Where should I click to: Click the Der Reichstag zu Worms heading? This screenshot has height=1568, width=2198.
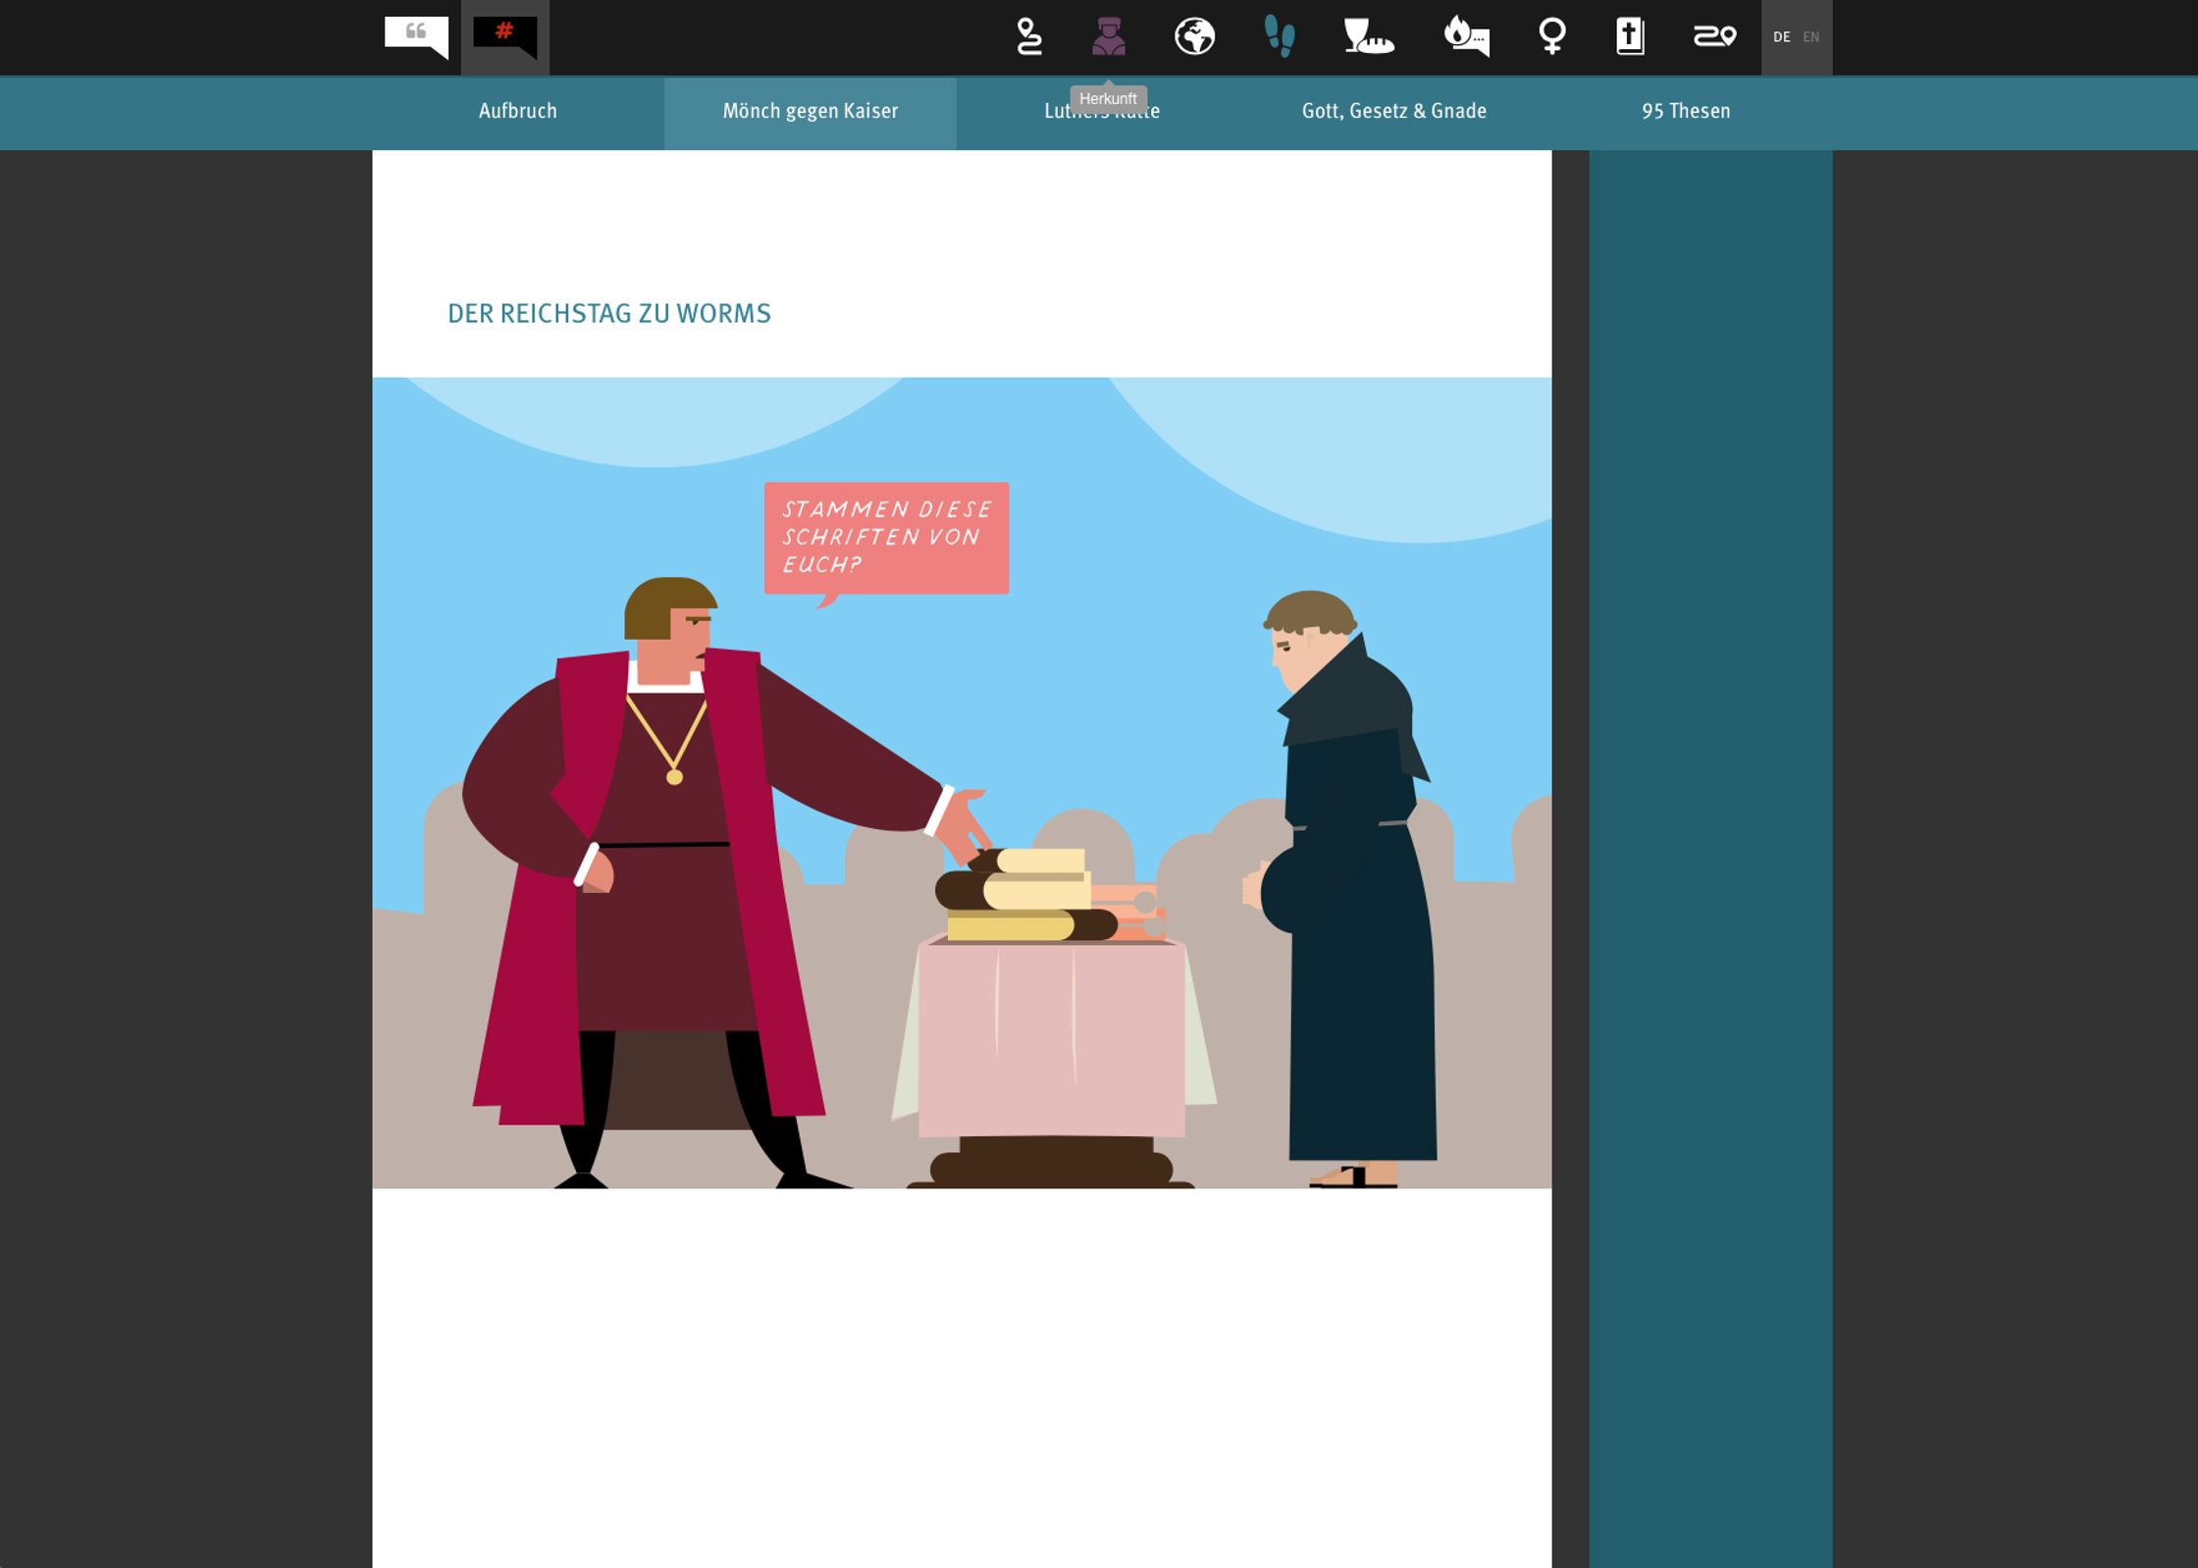tap(608, 314)
